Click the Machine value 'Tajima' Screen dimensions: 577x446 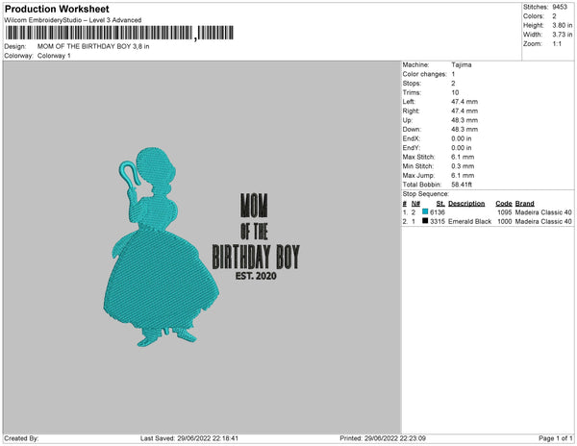coord(461,64)
